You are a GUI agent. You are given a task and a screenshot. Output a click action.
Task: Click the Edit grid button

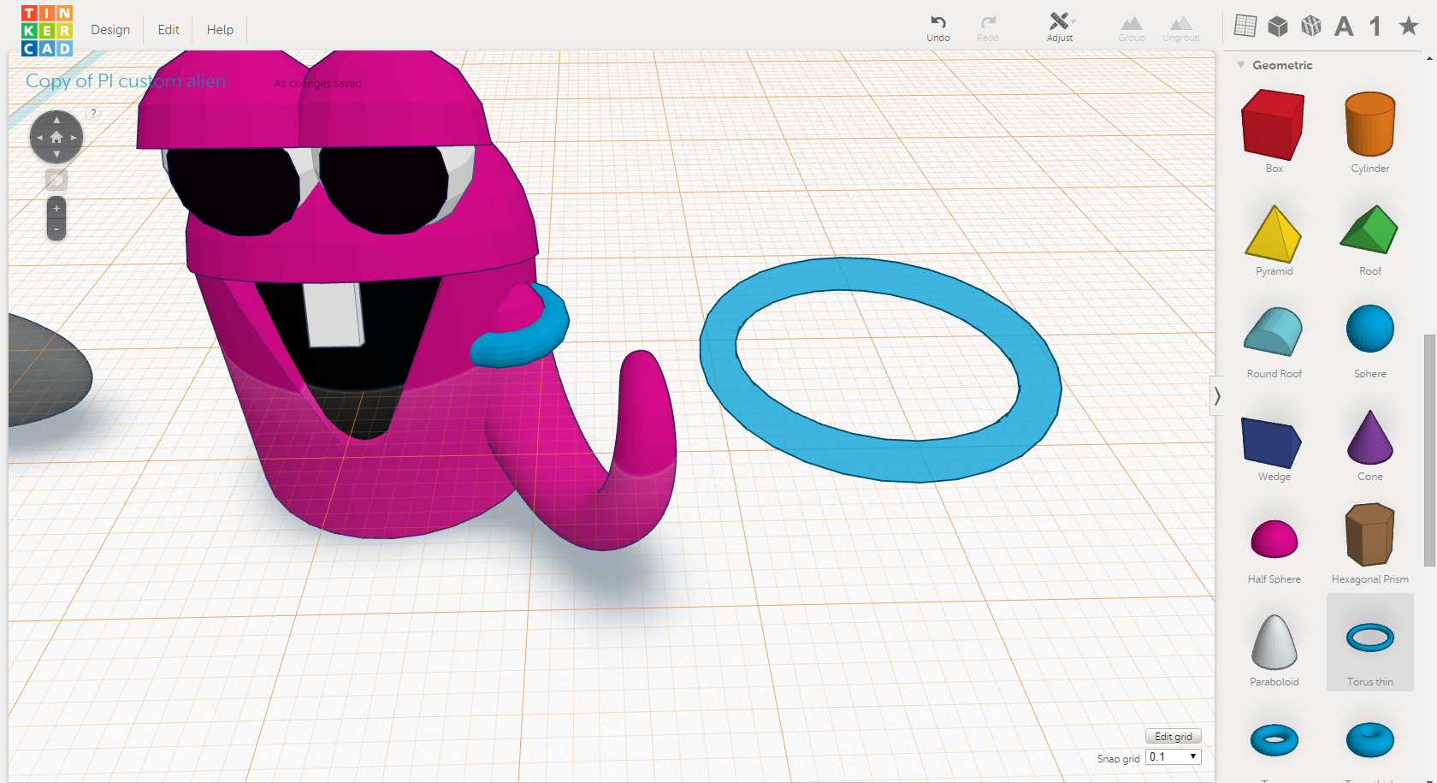(x=1174, y=736)
